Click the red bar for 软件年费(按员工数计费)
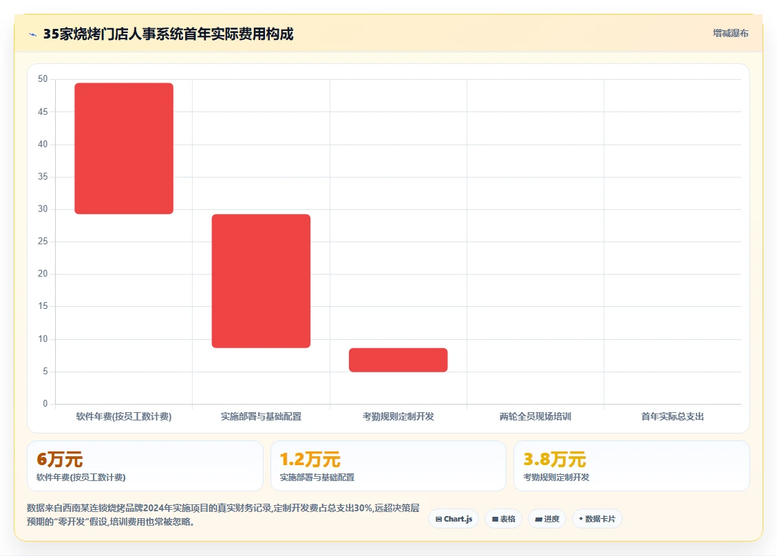The height and width of the screenshot is (556, 777). [124, 149]
